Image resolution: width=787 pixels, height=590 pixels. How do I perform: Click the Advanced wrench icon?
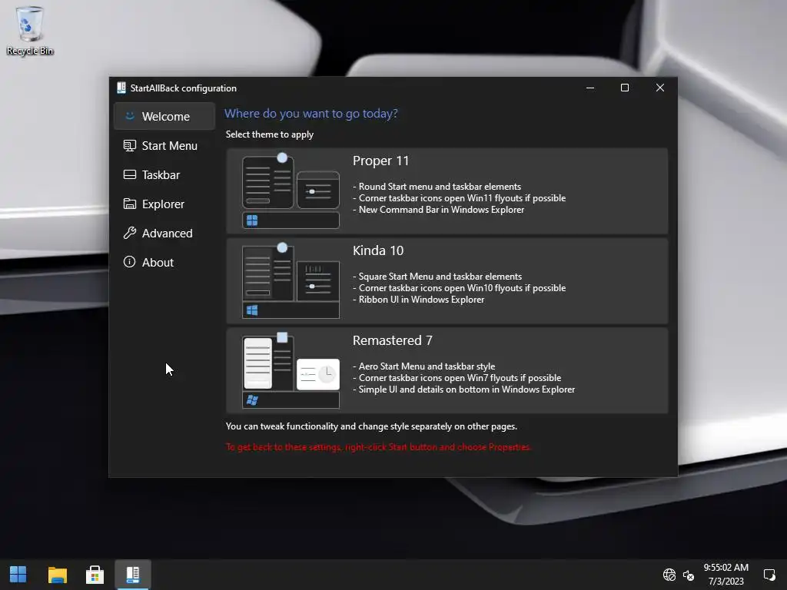pyautogui.click(x=129, y=233)
